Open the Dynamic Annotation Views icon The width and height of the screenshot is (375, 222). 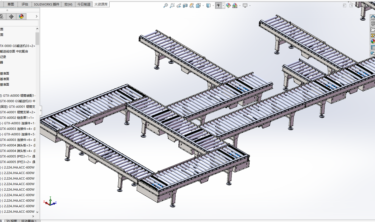point(192,6)
